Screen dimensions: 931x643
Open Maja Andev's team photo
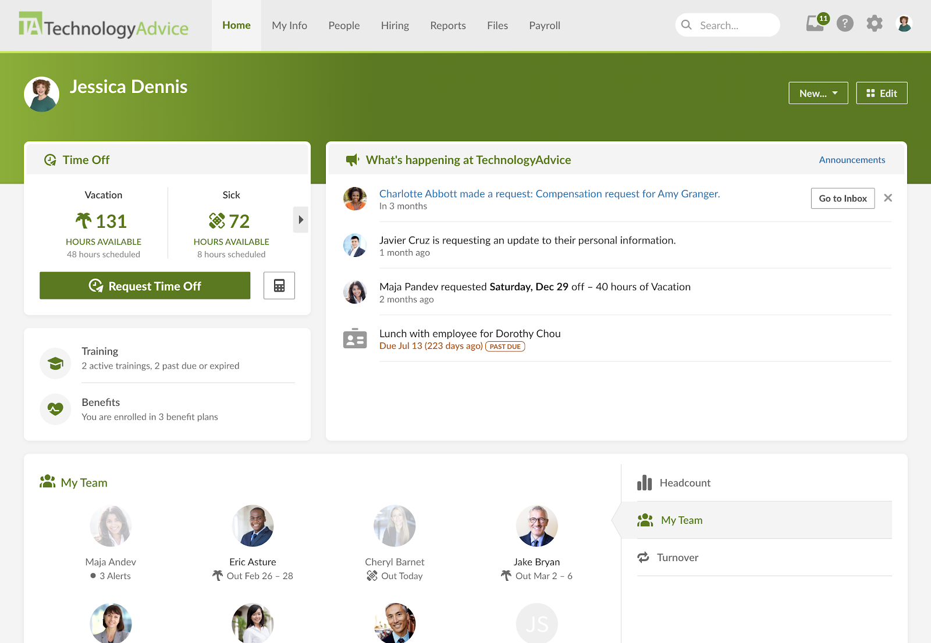(x=111, y=526)
